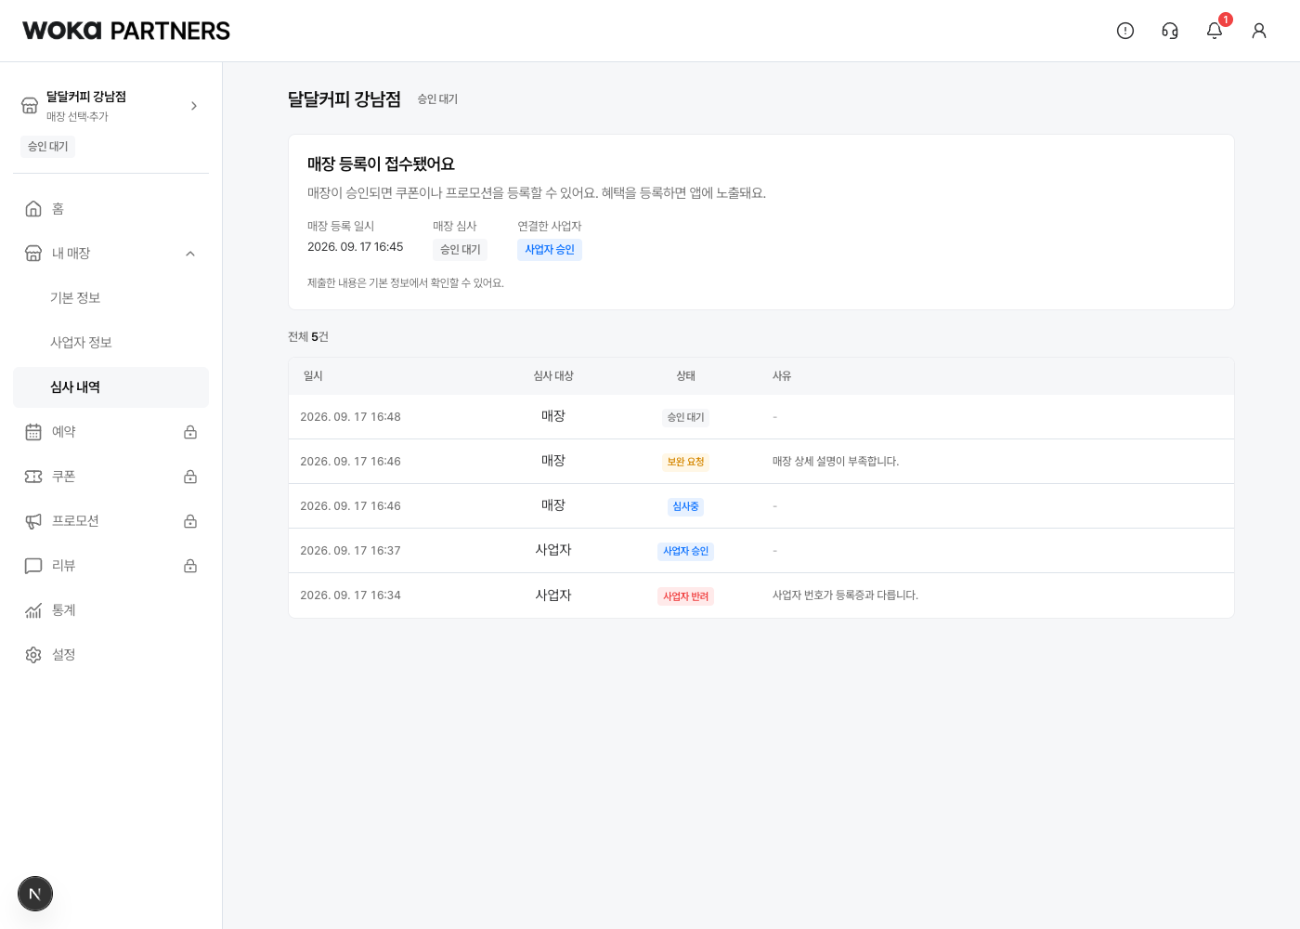Click the 사업자 승인 status in the table
Viewport: 1300px width, 929px height.
pyautogui.click(x=685, y=551)
